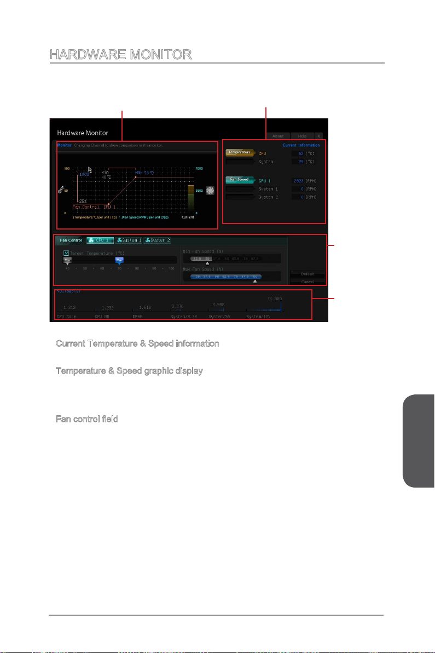
Task: Click the Min Fan Speed slider thumb
Action: click(x=207, y=264)
